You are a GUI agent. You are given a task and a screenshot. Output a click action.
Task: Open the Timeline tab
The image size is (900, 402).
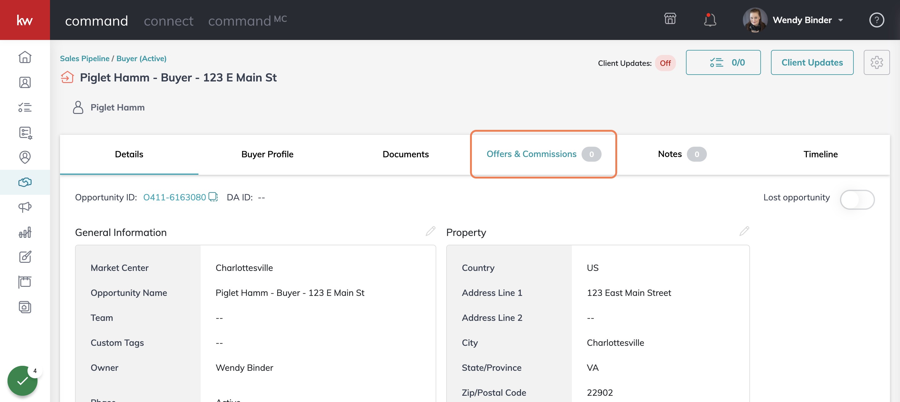[x=820, y=154]
